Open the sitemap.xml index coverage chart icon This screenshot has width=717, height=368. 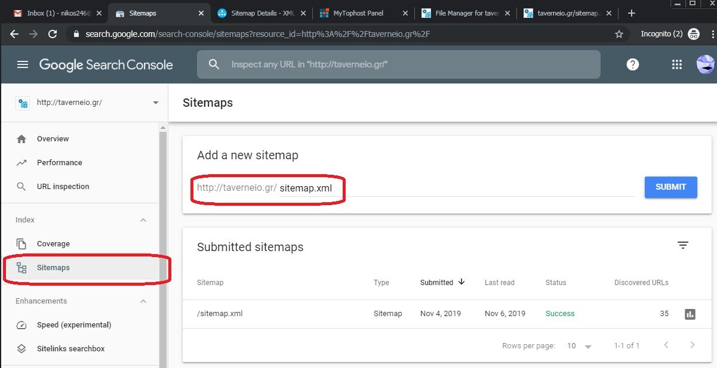tap(690, 314)
